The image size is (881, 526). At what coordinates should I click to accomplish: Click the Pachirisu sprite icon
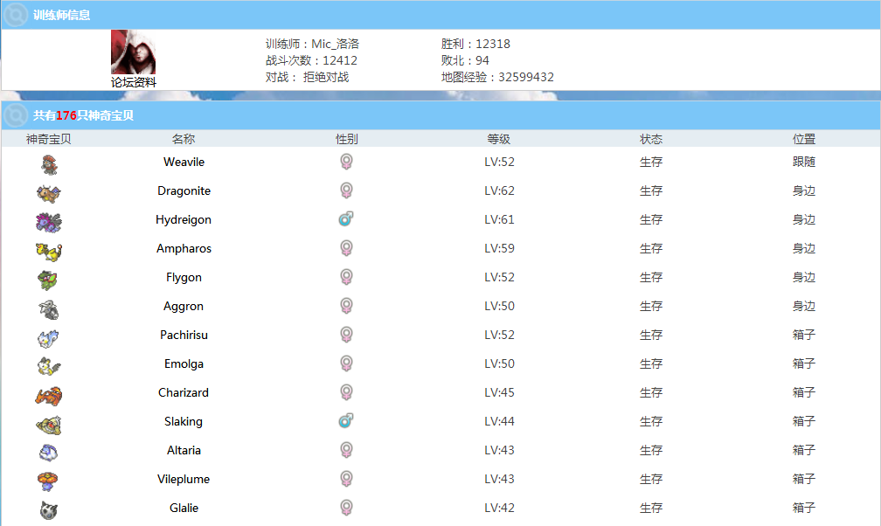pyautogui.click(x=49, y=338)
